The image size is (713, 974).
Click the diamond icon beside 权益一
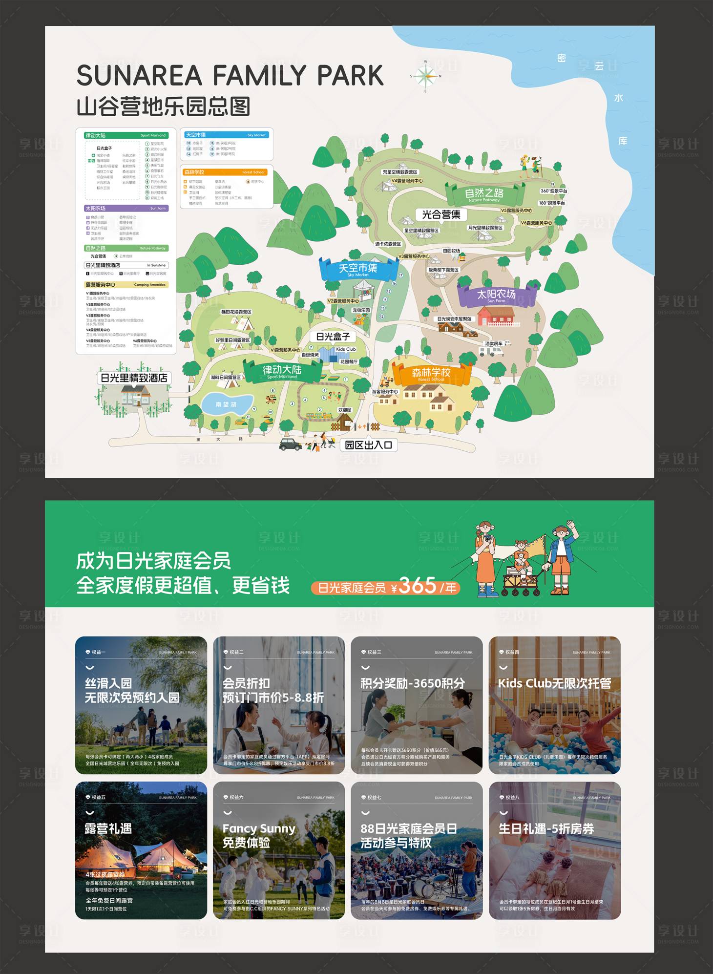click(x=88, y=652)
